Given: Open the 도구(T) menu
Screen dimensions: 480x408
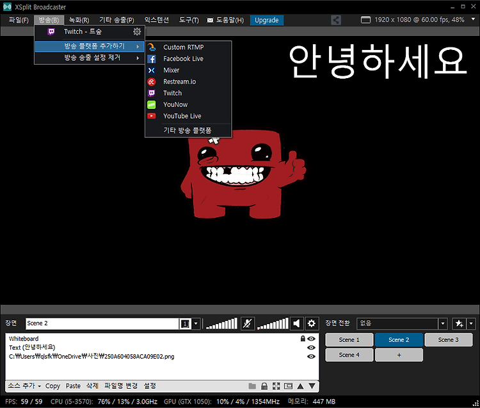Looking at the screenshot, I should point(189,20).
